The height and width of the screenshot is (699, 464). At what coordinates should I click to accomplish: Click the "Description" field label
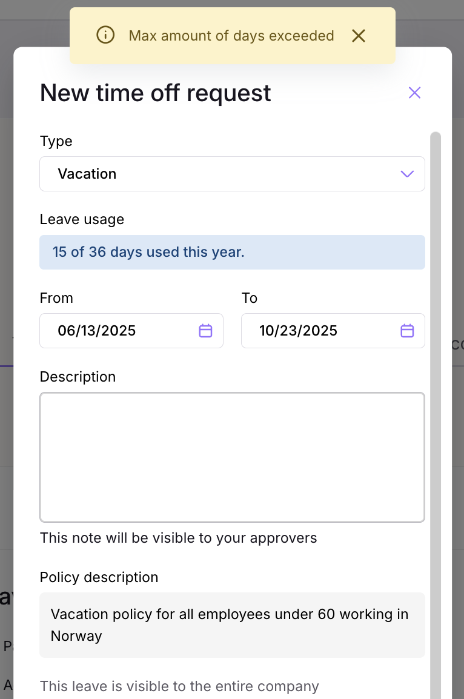pos(78,377)
